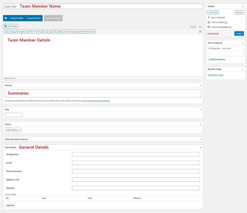
Task: Click the distraction-free fullscreen editor icon
Action: (200, 31)
